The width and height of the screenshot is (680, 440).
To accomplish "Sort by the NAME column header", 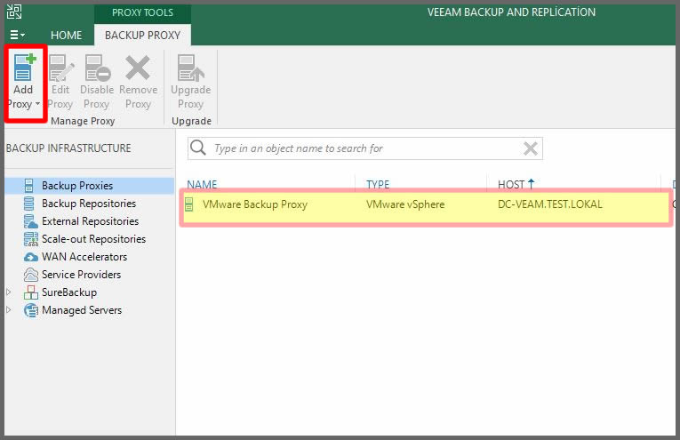I will (202, 184).
